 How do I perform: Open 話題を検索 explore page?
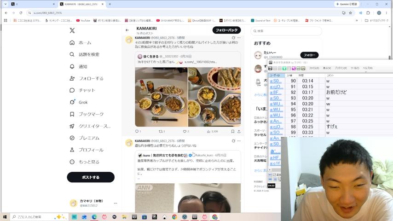[85, 54]
